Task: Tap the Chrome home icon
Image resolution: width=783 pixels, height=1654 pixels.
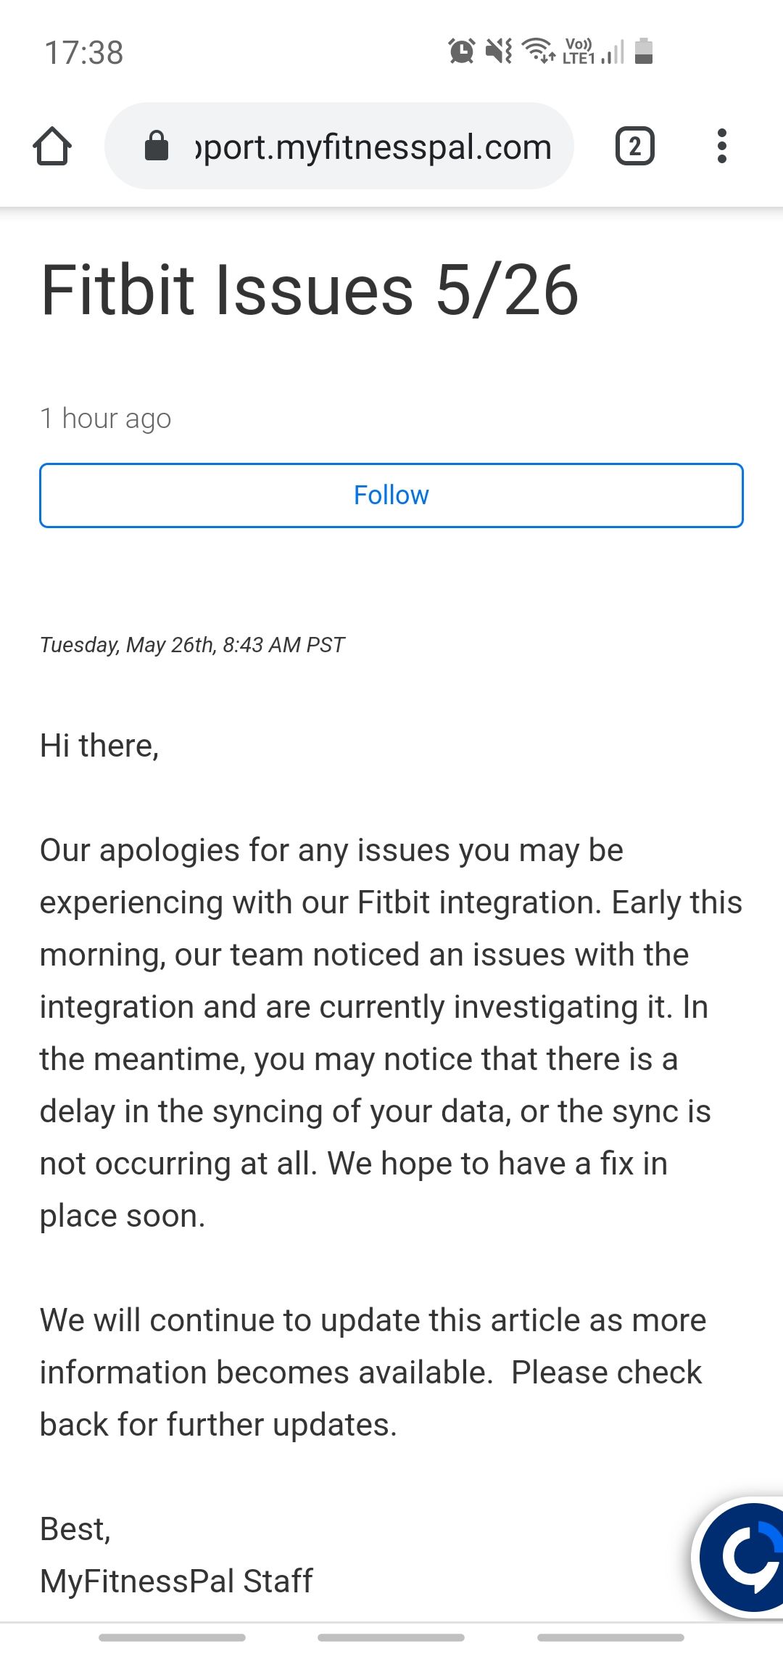Action: point(52,147)
